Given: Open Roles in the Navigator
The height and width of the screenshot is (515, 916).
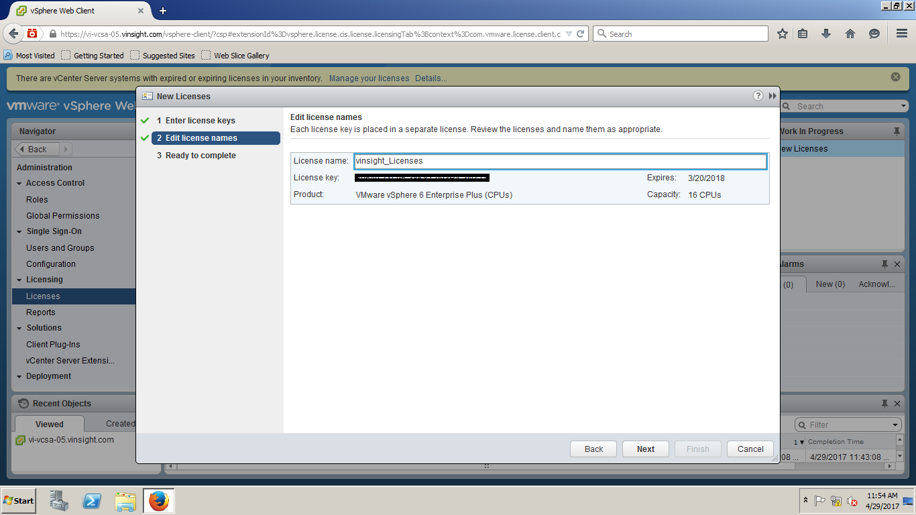Looking at the screenshot, I should pos(37,200).
